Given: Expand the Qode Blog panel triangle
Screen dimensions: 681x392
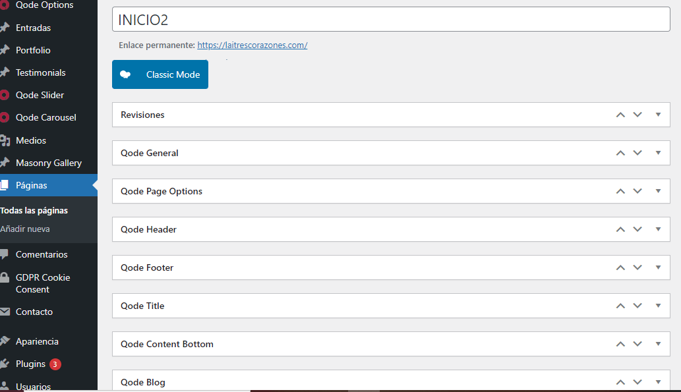Looking at the screenshot, I should click(659, 382).
